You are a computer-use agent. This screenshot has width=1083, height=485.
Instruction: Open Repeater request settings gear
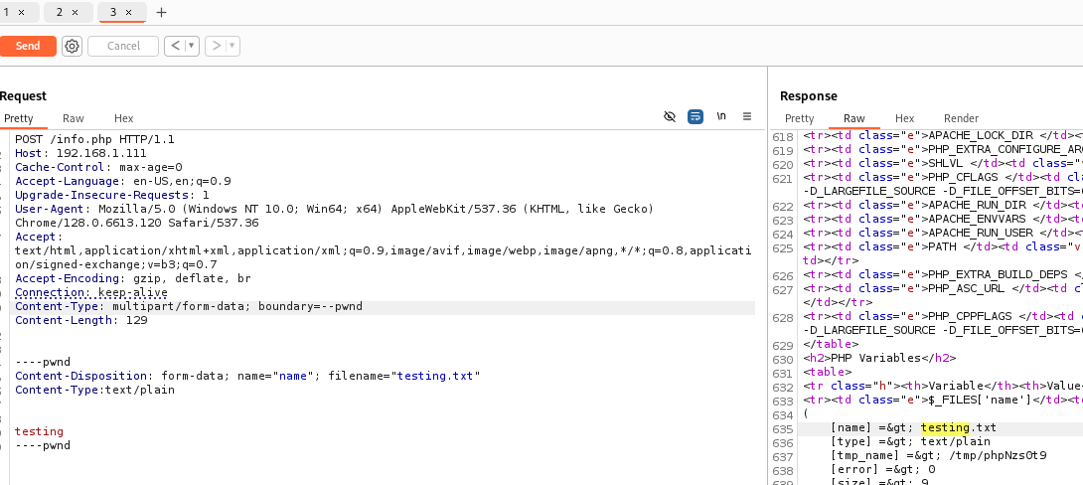coord(72,46)
